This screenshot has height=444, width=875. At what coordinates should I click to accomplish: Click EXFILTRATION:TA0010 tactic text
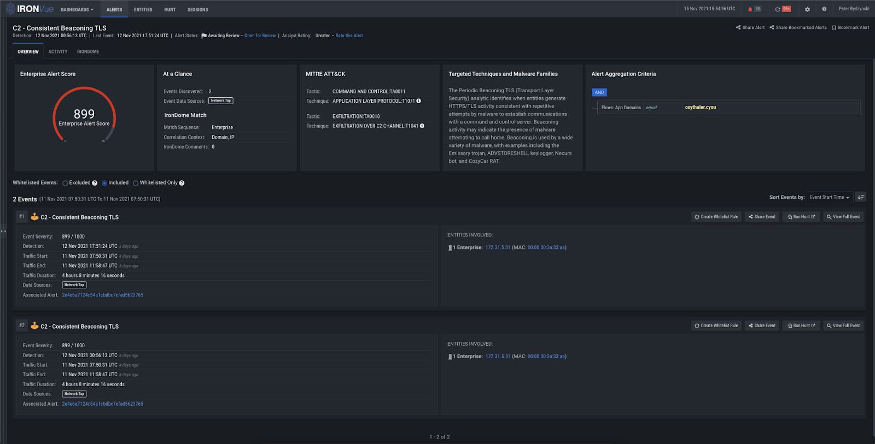click(356, 116)
